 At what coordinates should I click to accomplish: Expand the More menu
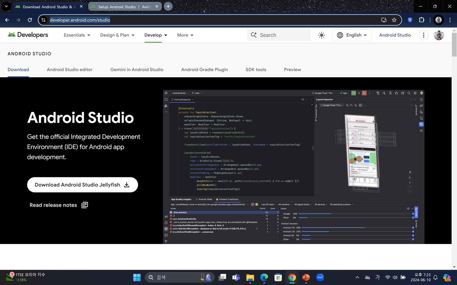point(185,35)
